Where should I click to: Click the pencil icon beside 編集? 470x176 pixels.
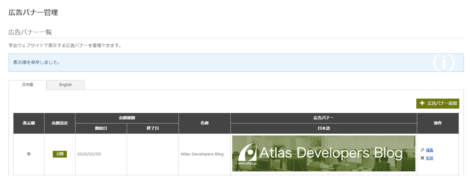pyautogui.click(x=422, y=150)
